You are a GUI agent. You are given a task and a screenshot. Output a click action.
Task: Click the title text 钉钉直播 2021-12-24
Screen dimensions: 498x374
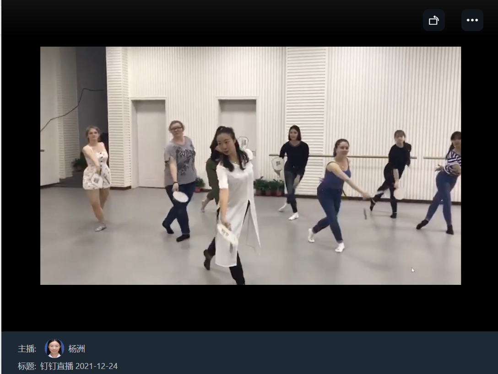[78, 366]
